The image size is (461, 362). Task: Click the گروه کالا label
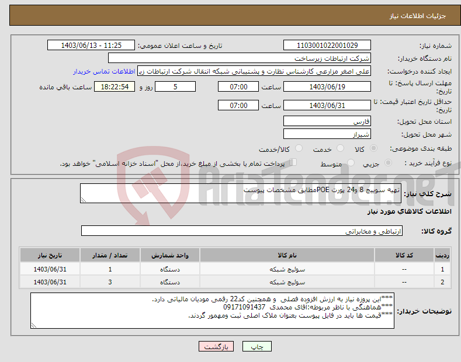436,231
